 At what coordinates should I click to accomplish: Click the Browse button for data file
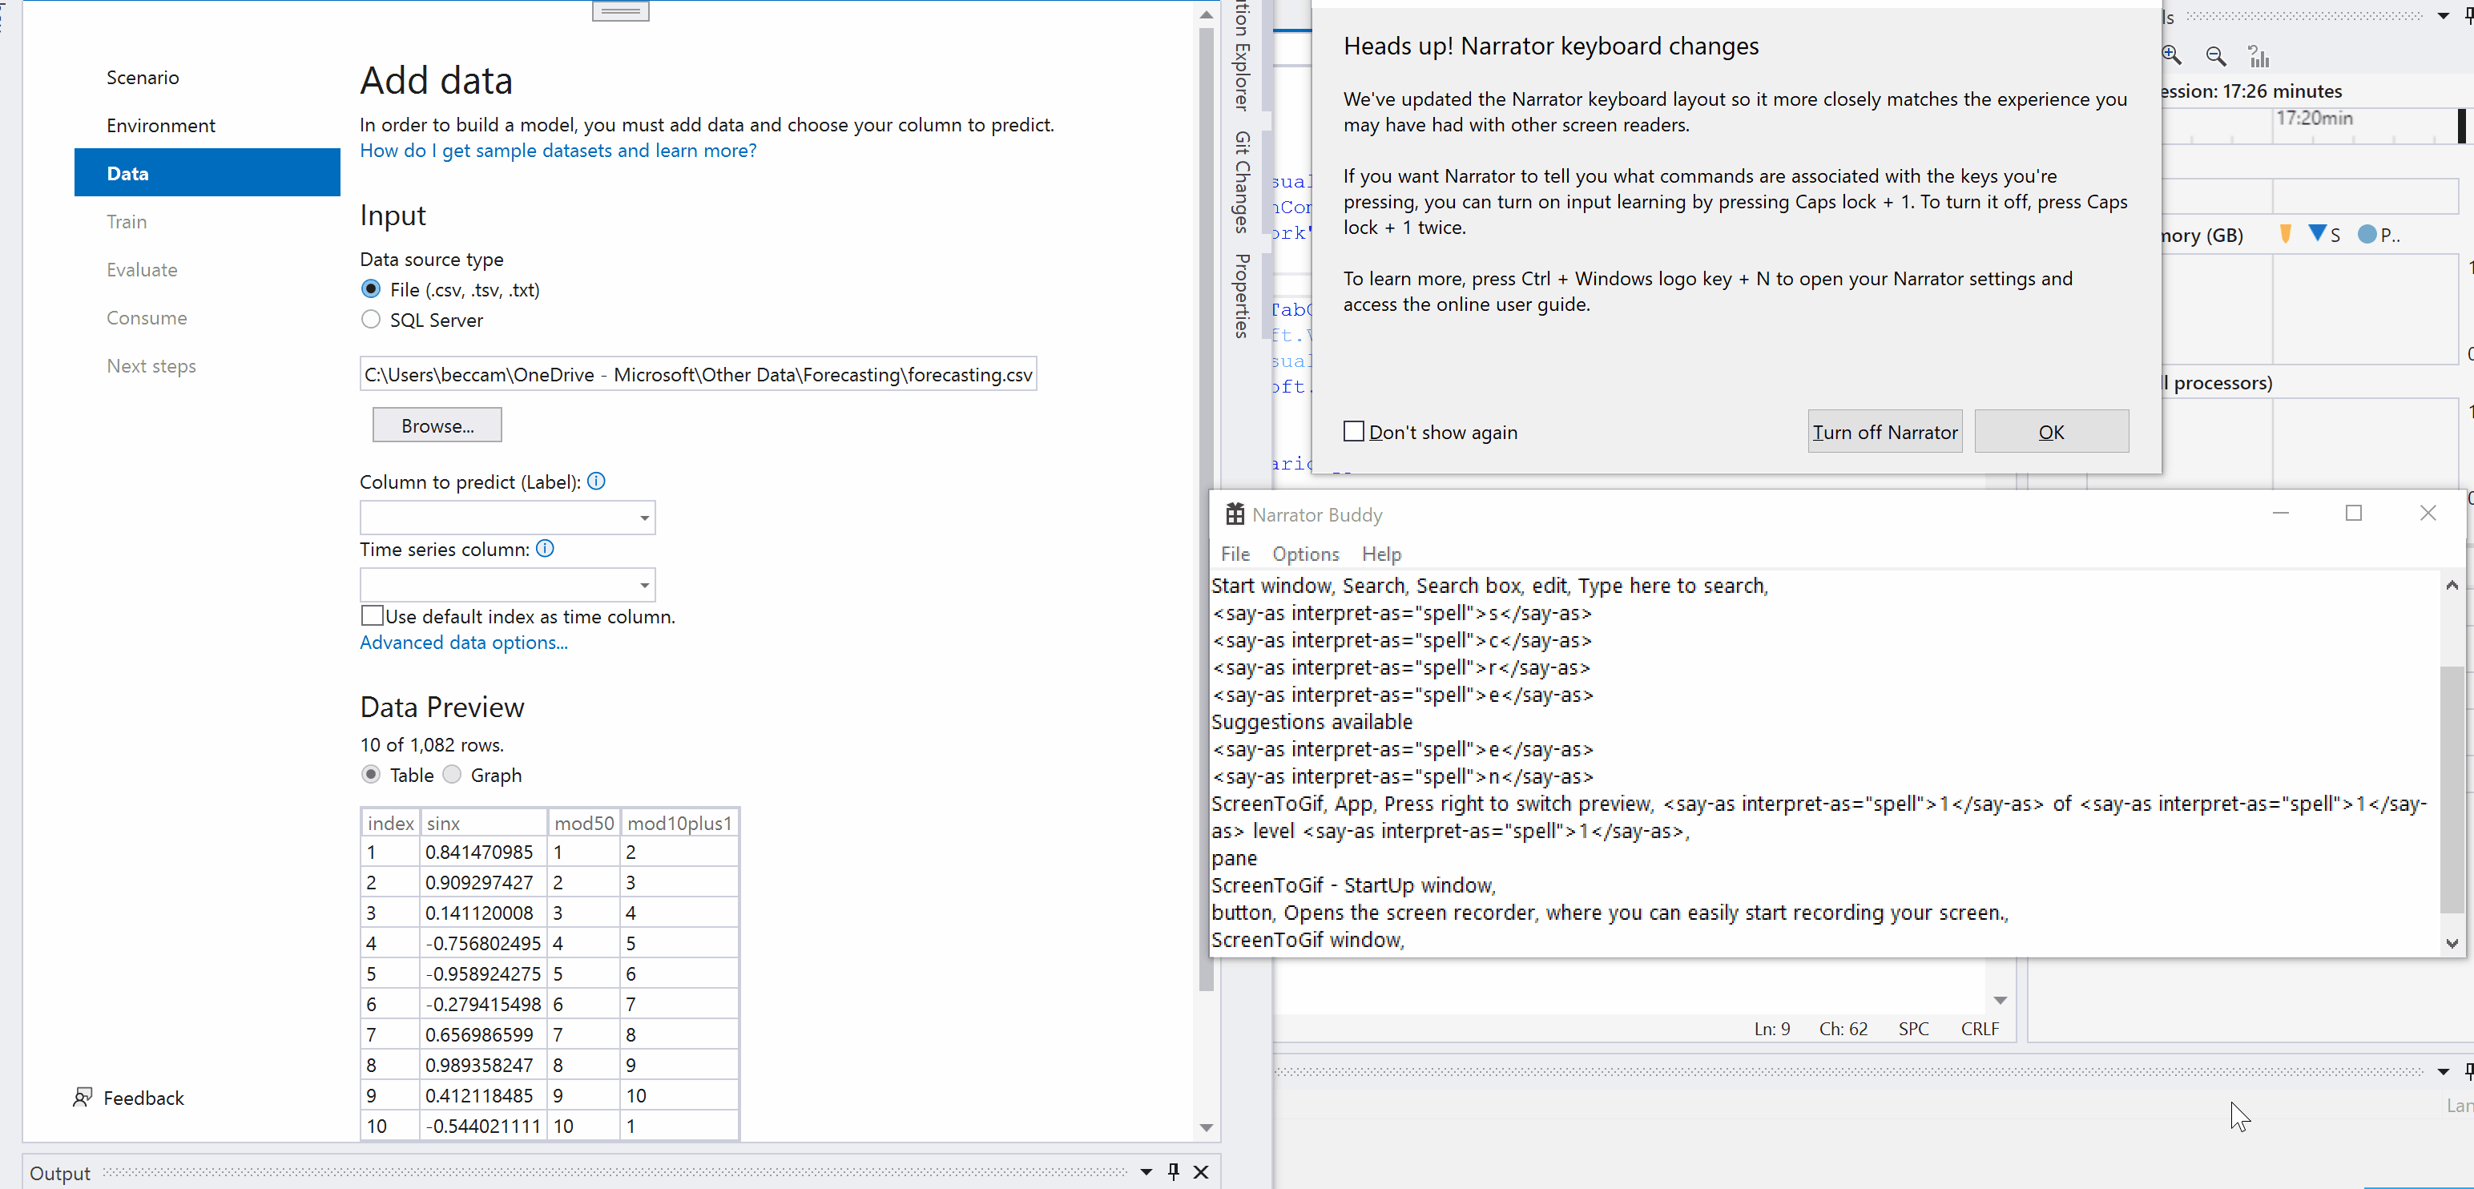437,425
